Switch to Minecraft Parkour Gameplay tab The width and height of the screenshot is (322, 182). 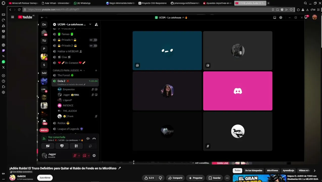(x=23, y=3)
